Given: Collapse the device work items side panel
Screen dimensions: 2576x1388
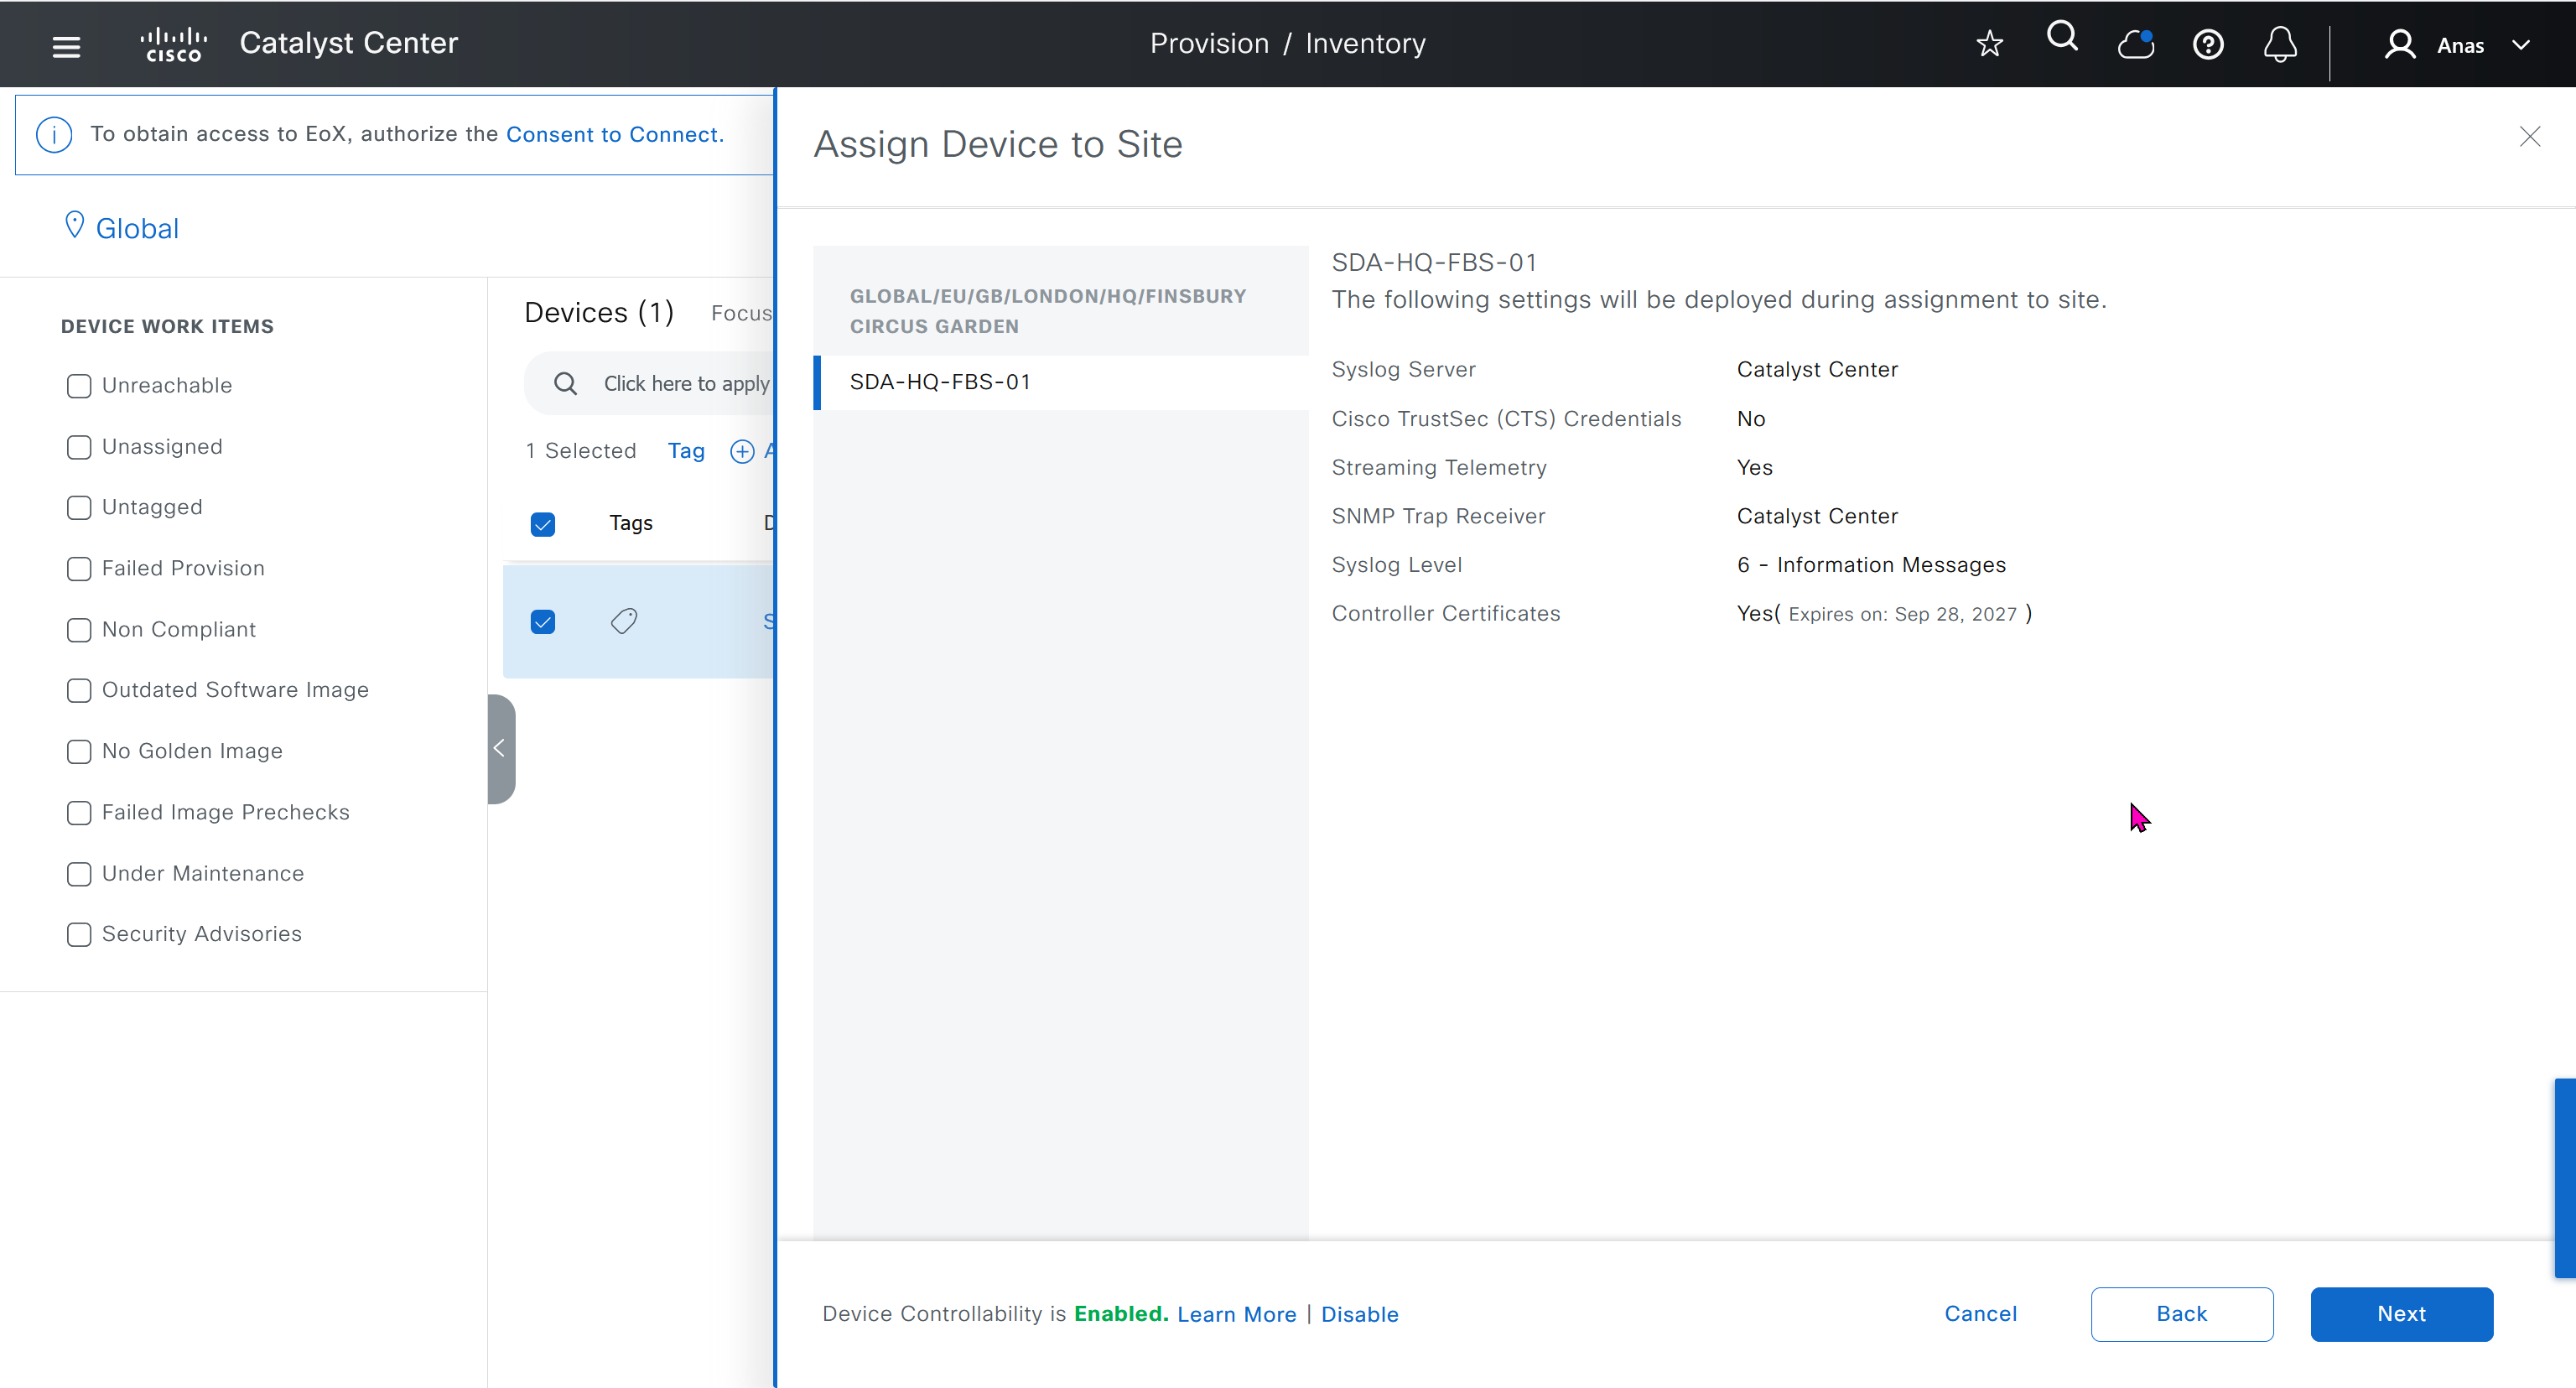Looking at the screenshot, I should pyautogui.click(x=500, y=748).
